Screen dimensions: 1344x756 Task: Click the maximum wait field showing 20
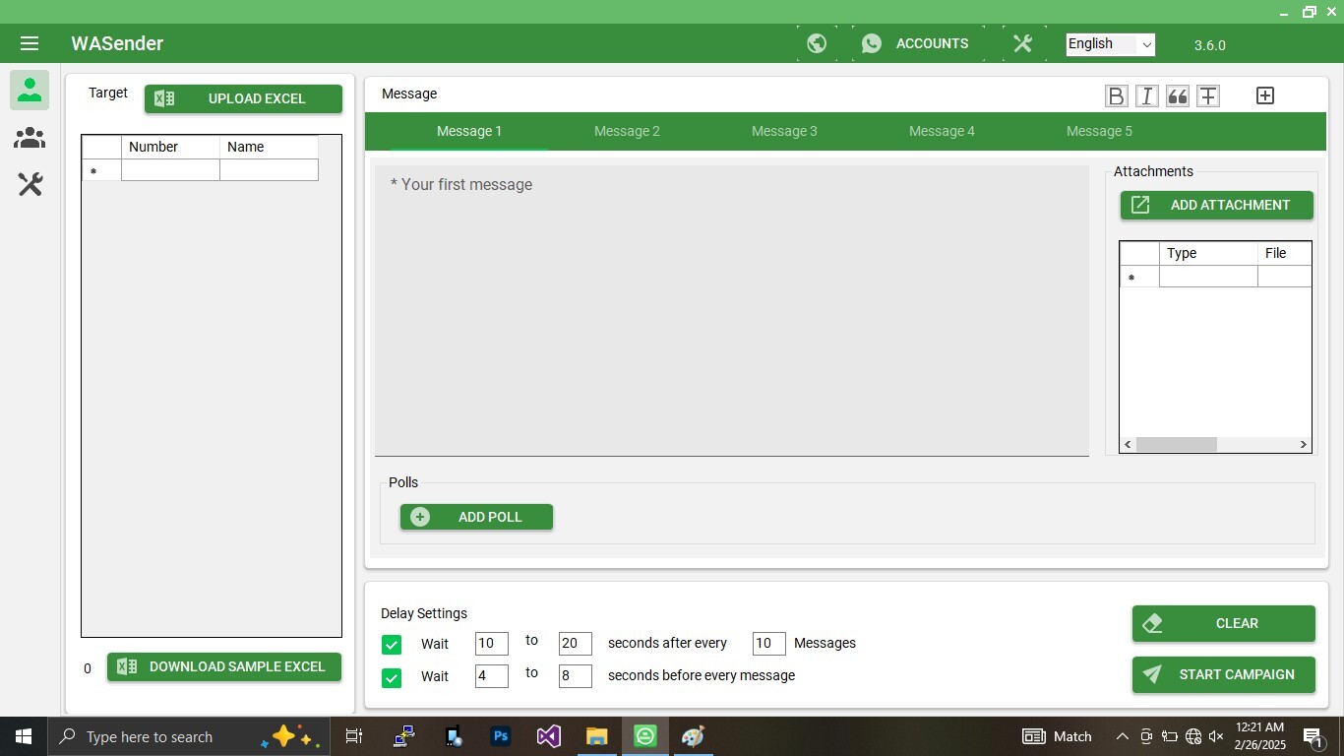575,644
